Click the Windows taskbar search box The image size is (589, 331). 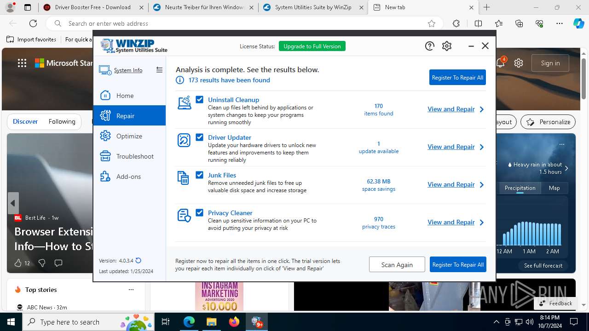89,322
